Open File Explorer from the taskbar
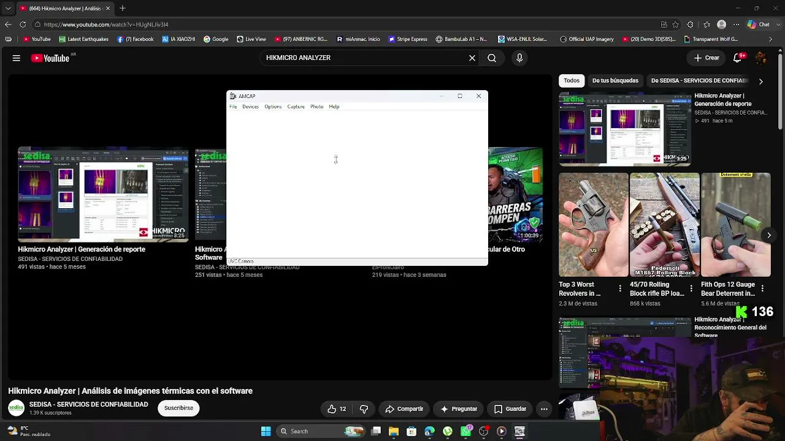 click(394, 431)
